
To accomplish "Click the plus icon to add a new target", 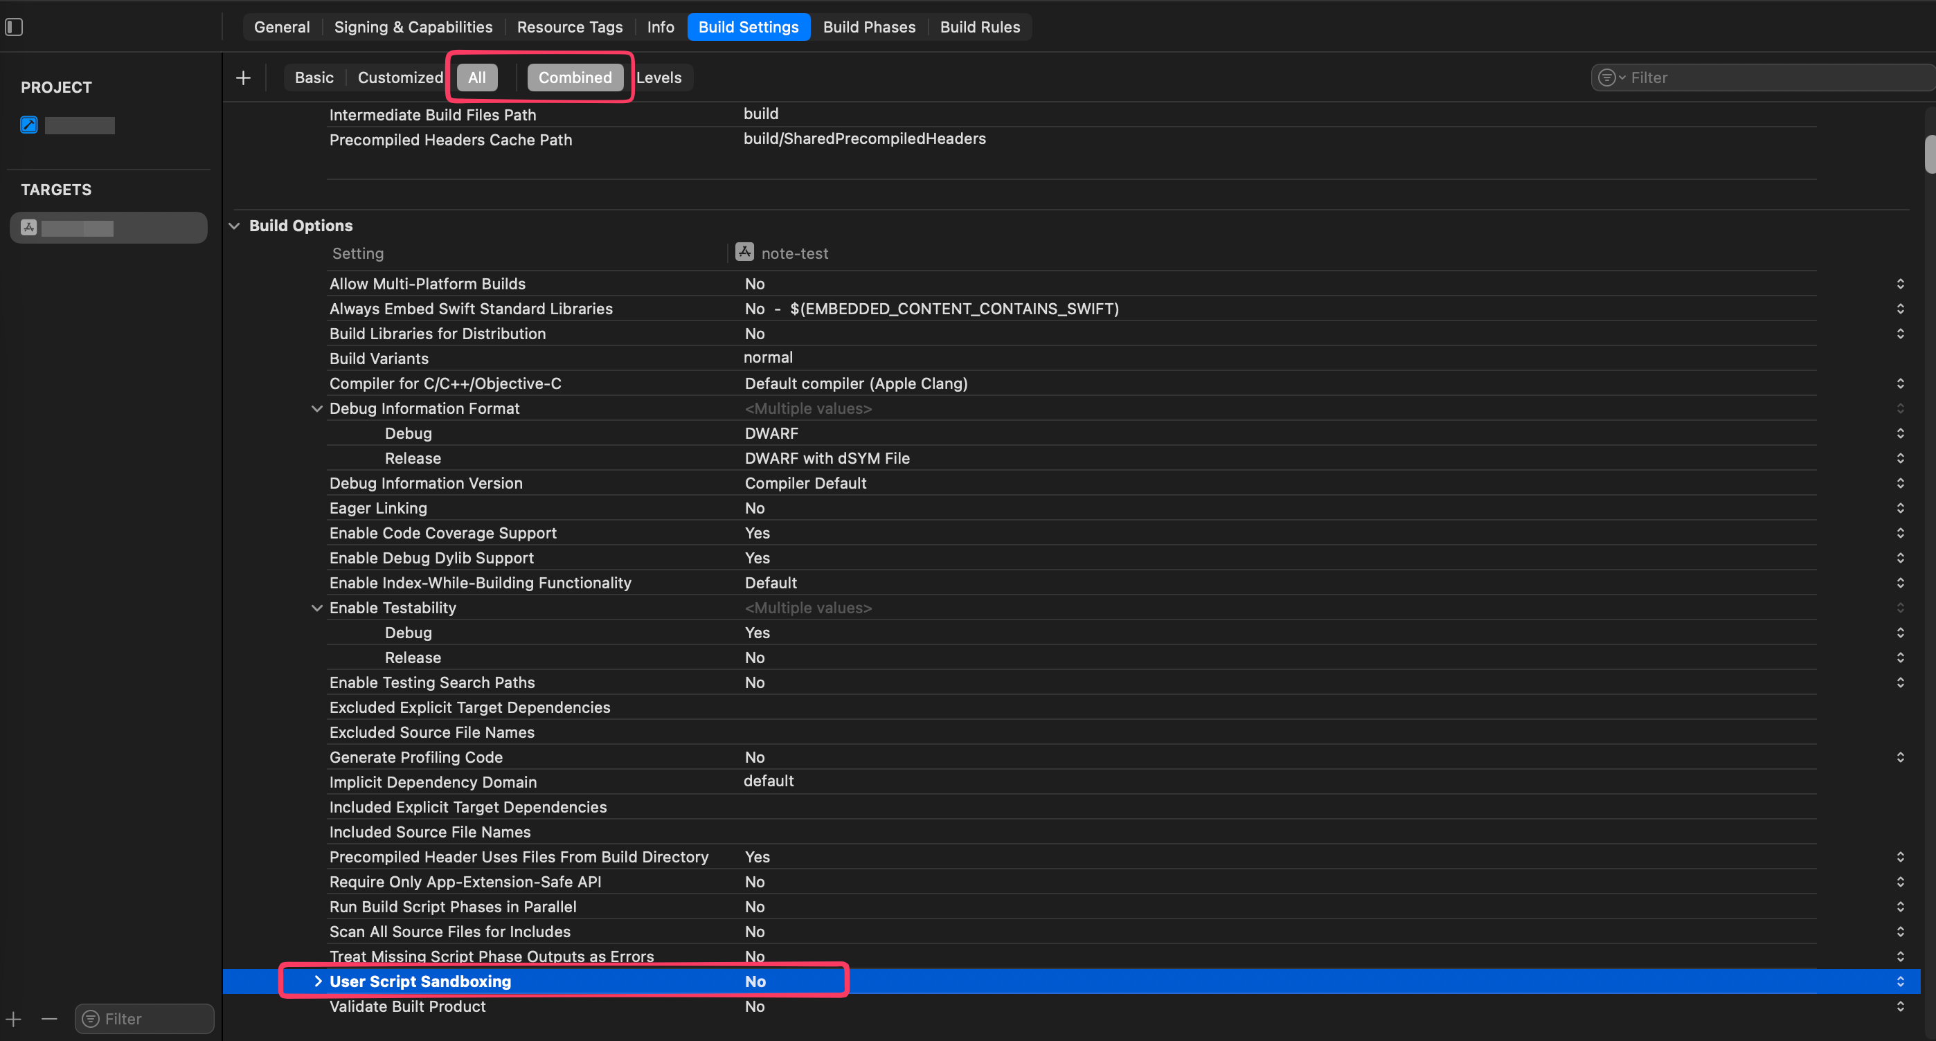I will (12, 1020).
